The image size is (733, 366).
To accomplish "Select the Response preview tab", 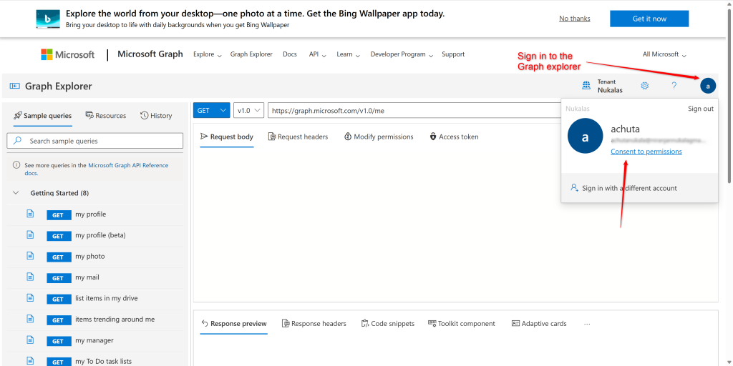I will point(233,324).
